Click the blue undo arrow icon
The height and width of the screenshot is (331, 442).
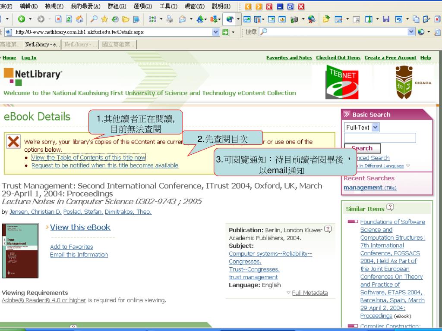398,19
